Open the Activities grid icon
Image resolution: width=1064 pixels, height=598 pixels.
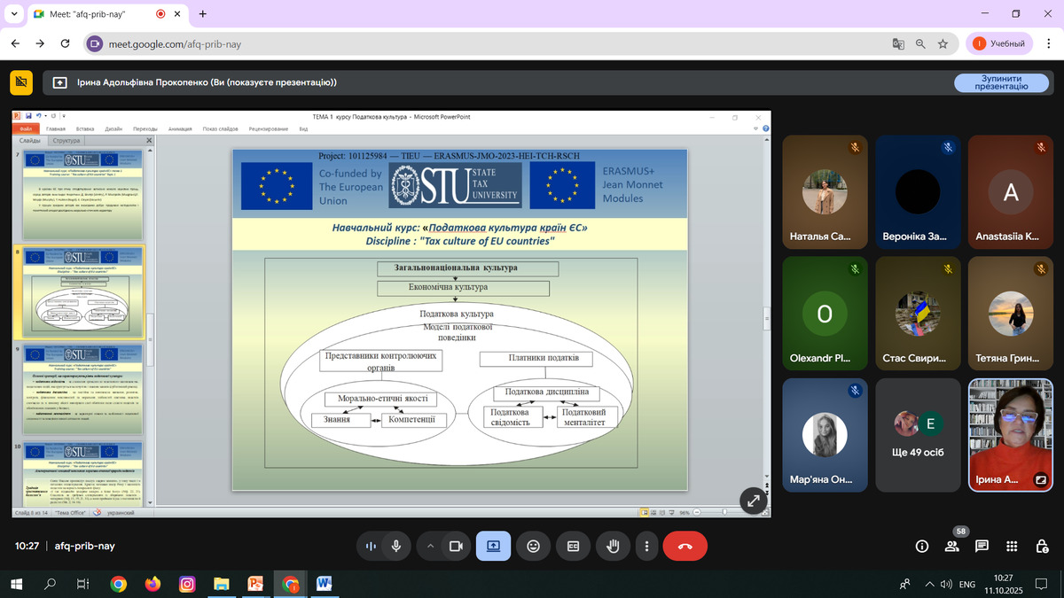pos(1011,547)
